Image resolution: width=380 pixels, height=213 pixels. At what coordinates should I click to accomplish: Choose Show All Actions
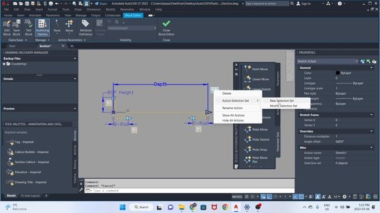point(233,115)
